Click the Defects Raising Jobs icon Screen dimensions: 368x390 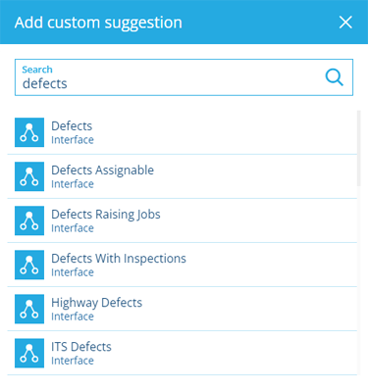pos(29,220)
